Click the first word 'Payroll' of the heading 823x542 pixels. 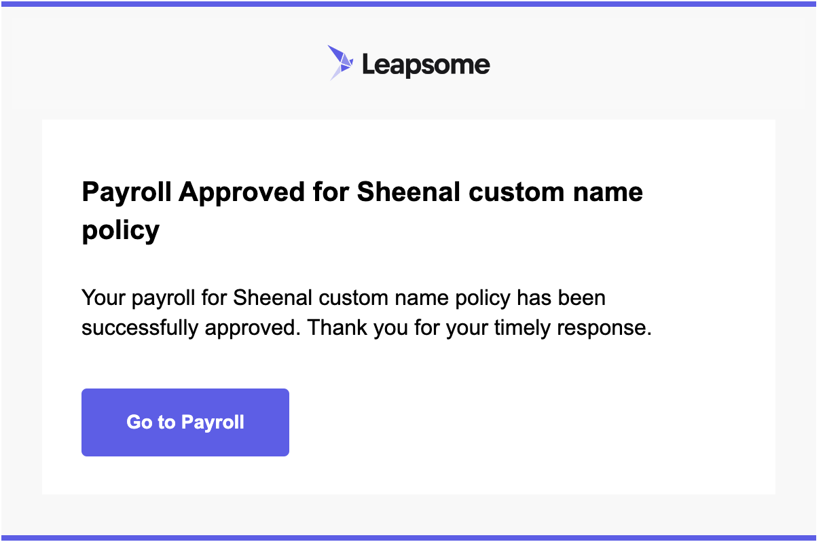126,192
